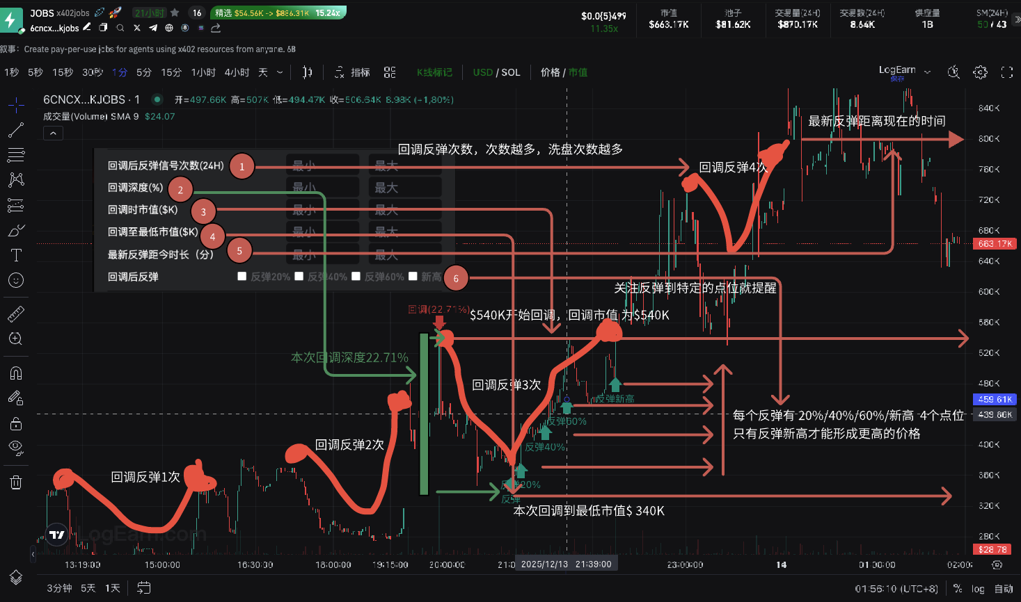
Task: Switch to the 5分 timeframe
Action: click(144, 72)
